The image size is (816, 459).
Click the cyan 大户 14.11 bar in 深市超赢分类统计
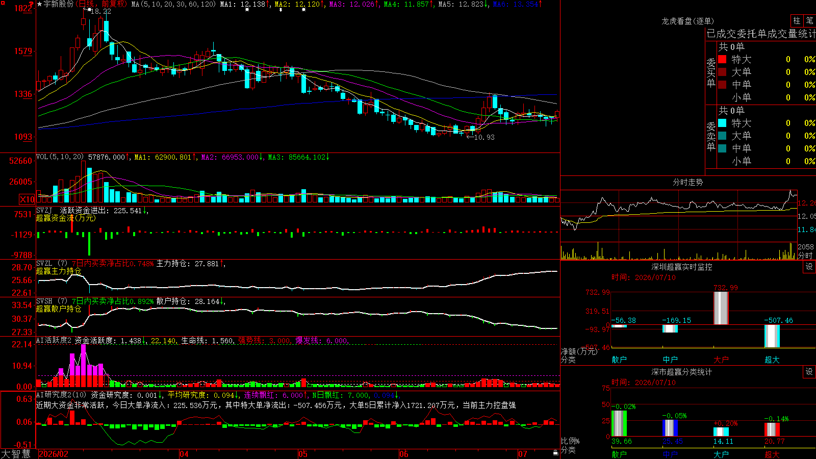[721, 431]
